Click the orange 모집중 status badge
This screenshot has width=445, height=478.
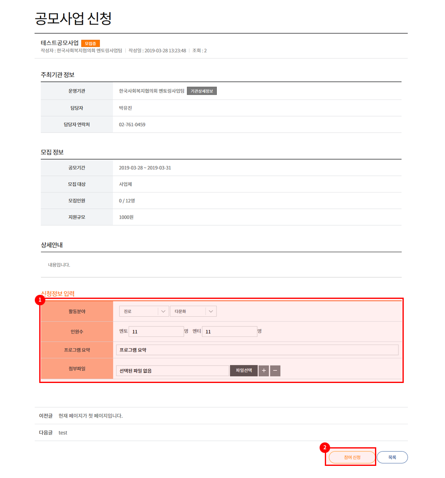pos(90,43)
